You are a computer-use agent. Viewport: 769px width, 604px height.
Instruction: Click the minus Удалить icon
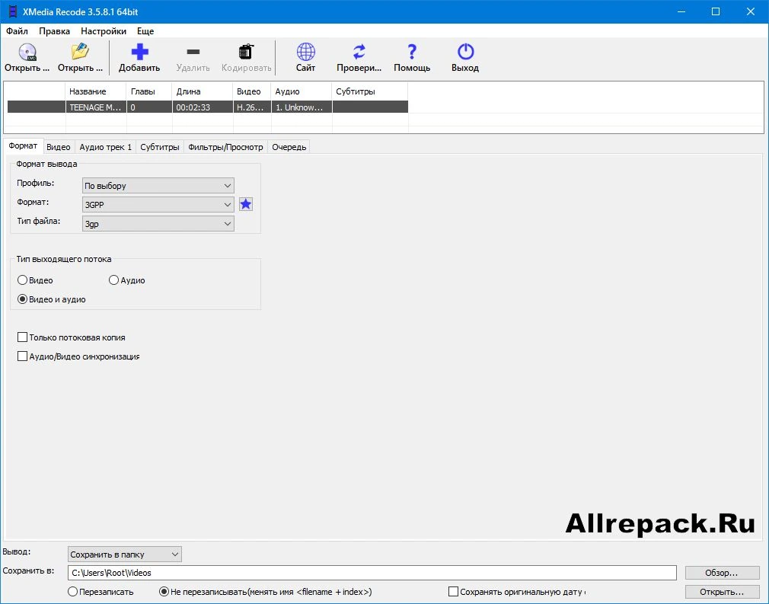point(193,52)
